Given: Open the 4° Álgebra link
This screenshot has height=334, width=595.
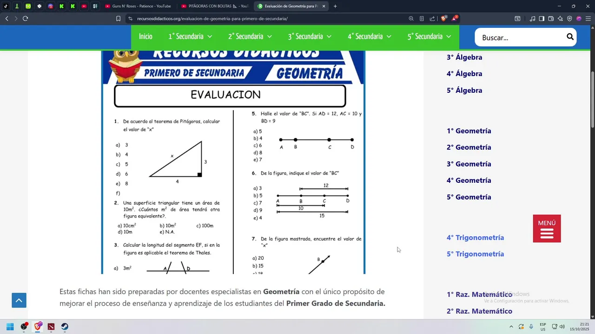Looking at the screenshot, I should click(464, 74).
